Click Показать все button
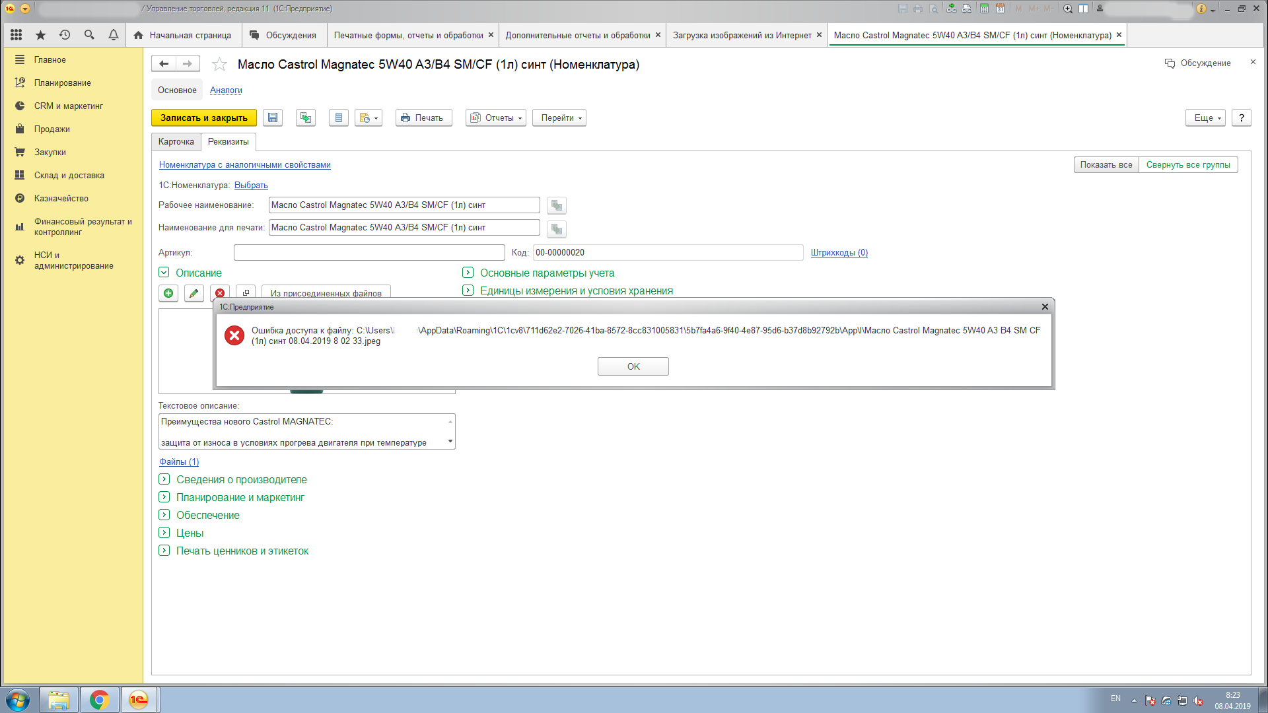The width and height of the screenshot is (1268, 713). [1106, 164]
